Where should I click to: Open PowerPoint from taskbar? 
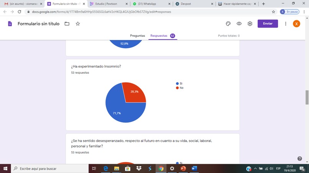pos(183,168)
